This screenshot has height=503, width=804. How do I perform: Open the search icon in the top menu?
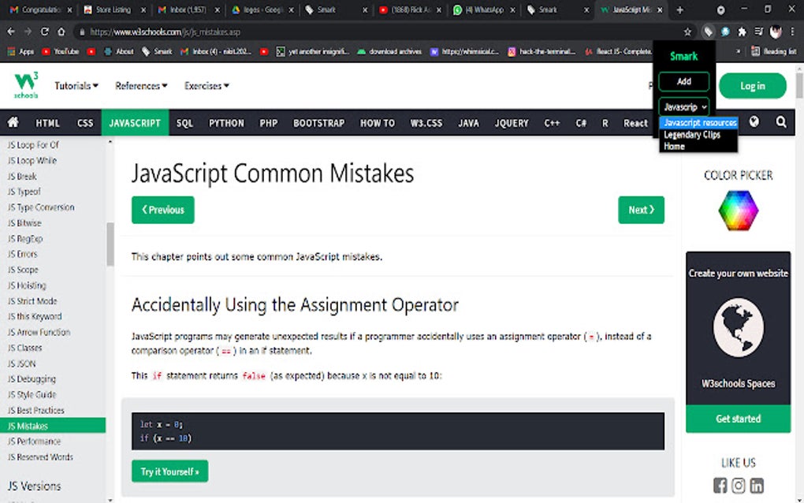780,122
